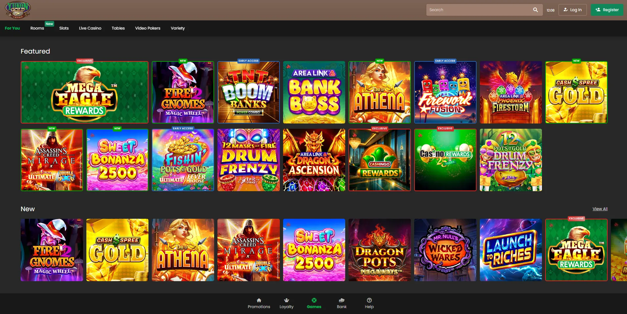Launch Dragon Pots Megaways game
This screenshot has height=314, width=627.
[x=380, y=250]
